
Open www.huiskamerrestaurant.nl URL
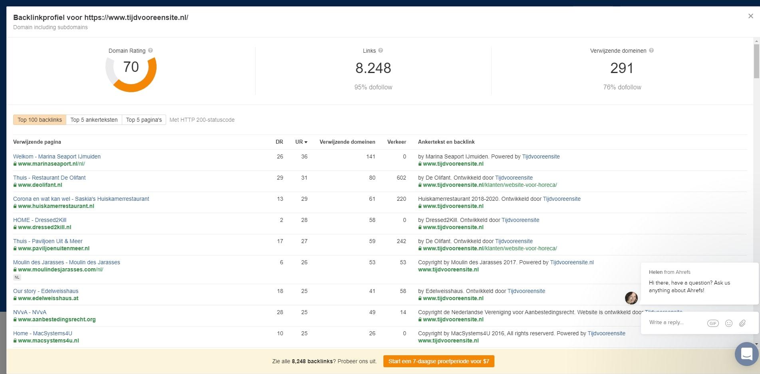click(x=56, y=206)
